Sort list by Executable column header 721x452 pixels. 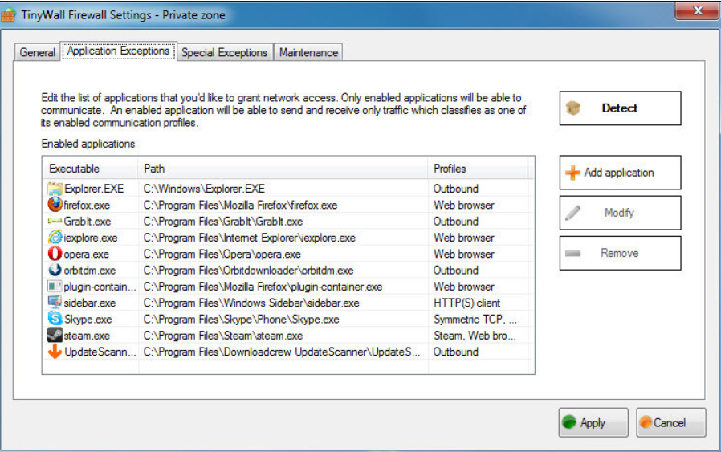tap(91, 169)
